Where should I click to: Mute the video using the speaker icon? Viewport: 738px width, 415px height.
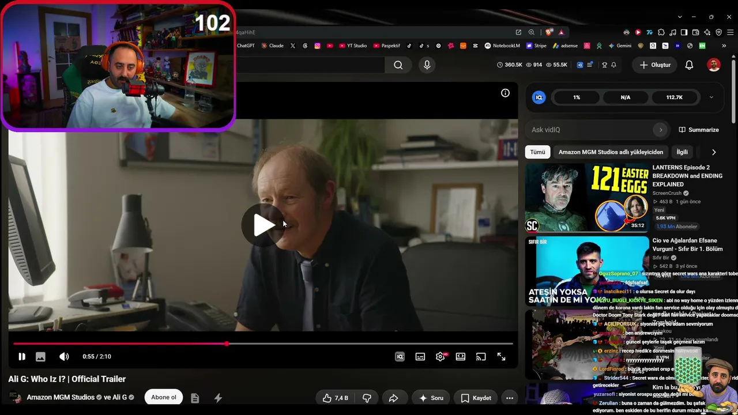tap(64, 357)
